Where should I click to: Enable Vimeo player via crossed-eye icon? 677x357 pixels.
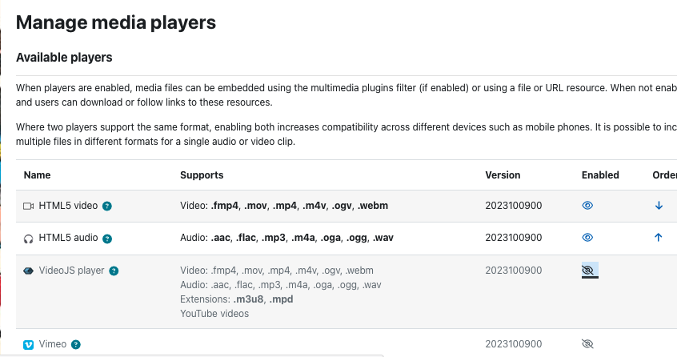(587, 343)
